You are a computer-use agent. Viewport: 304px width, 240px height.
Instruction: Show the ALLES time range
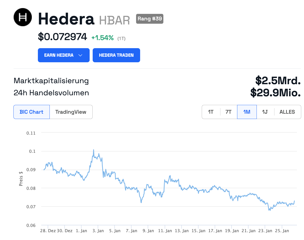287,112
